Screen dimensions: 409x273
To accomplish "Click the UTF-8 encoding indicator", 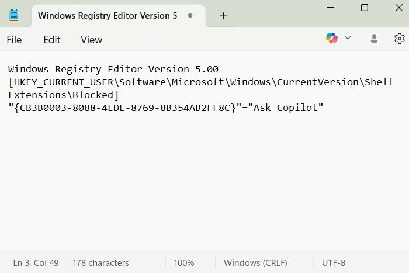I will coord(334,262).
